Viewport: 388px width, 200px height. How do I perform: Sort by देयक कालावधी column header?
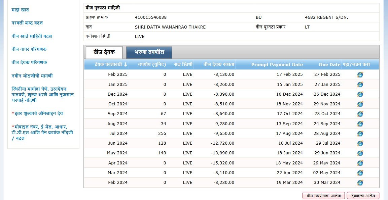[x=111, y=64]
